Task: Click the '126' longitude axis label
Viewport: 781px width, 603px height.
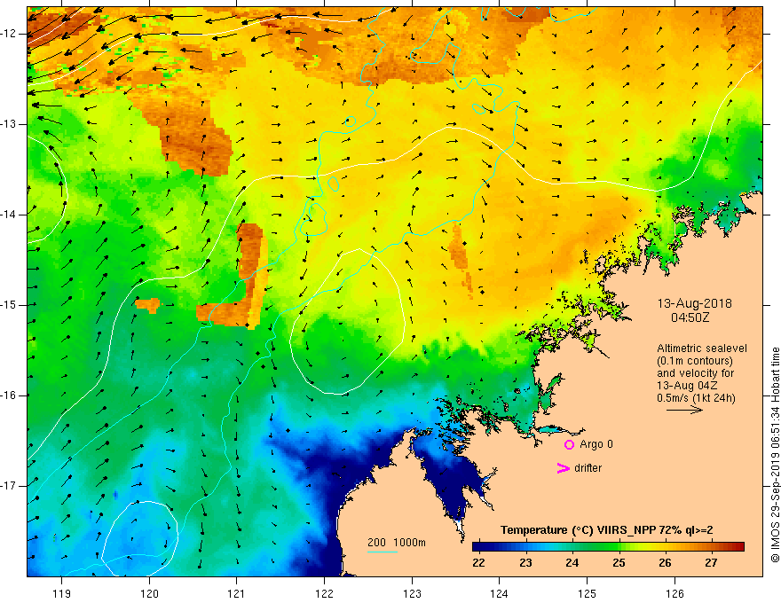Action: pos(674,593)
